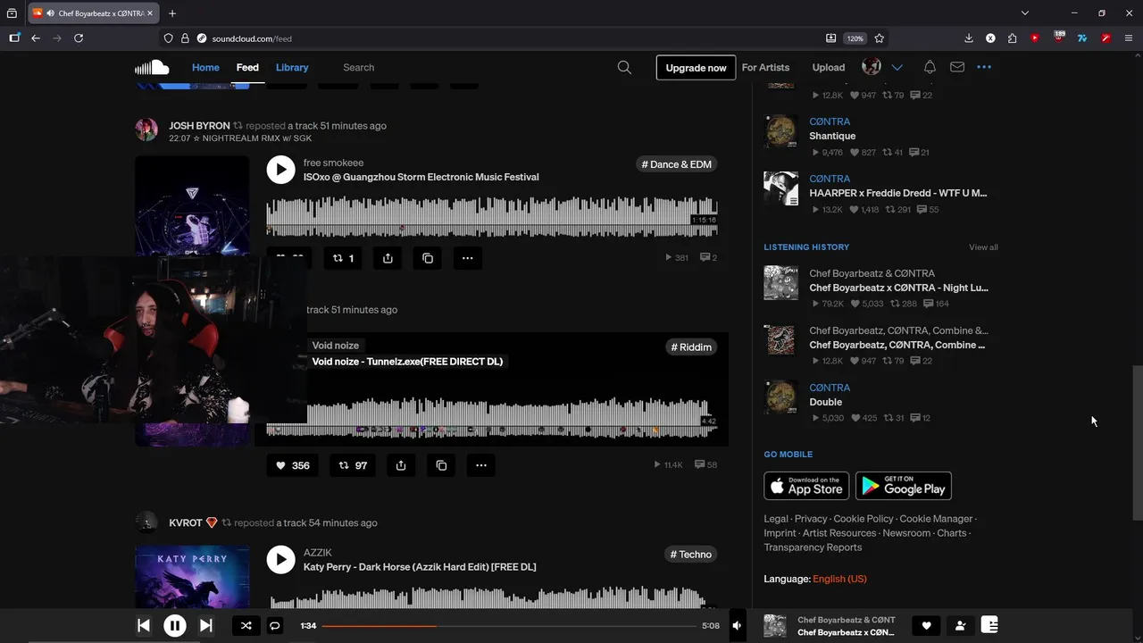Play Katy Perry Dark Horse Azzik edit
The width and height of the screenshot is (1143, 643).
[280, 560]
